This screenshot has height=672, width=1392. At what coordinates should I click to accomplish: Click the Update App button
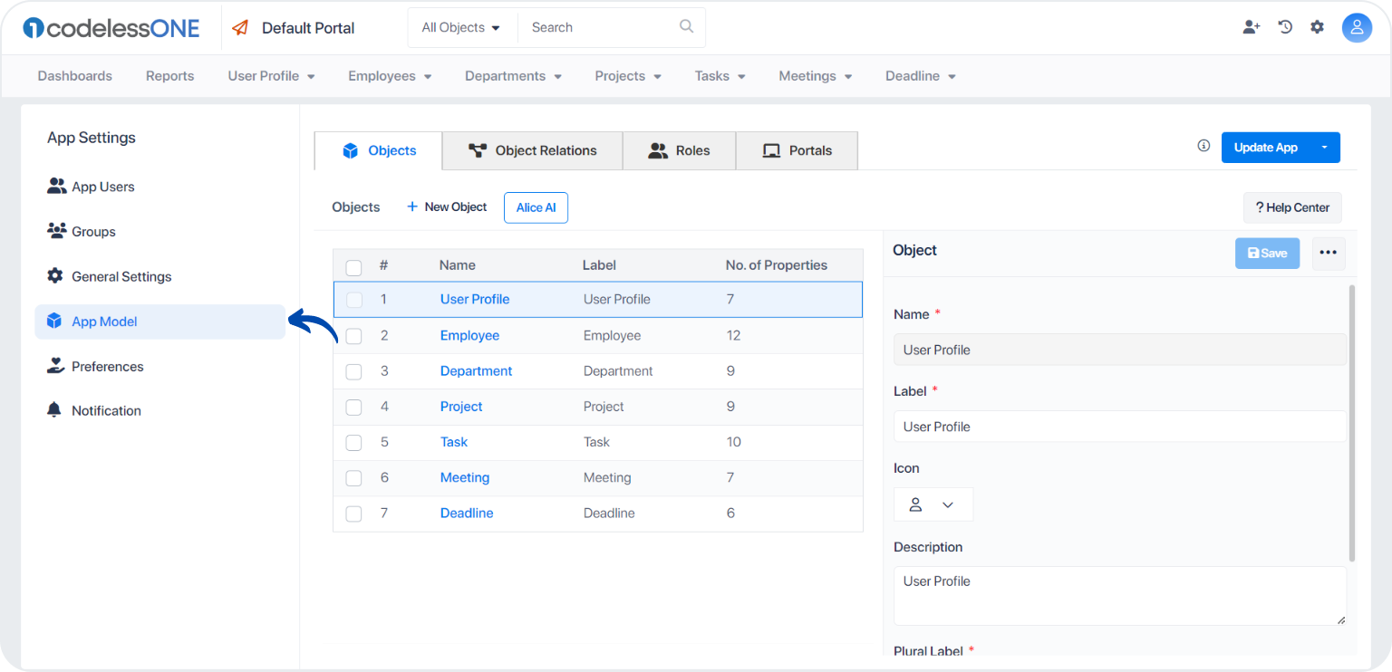[x=1266, y=147]
